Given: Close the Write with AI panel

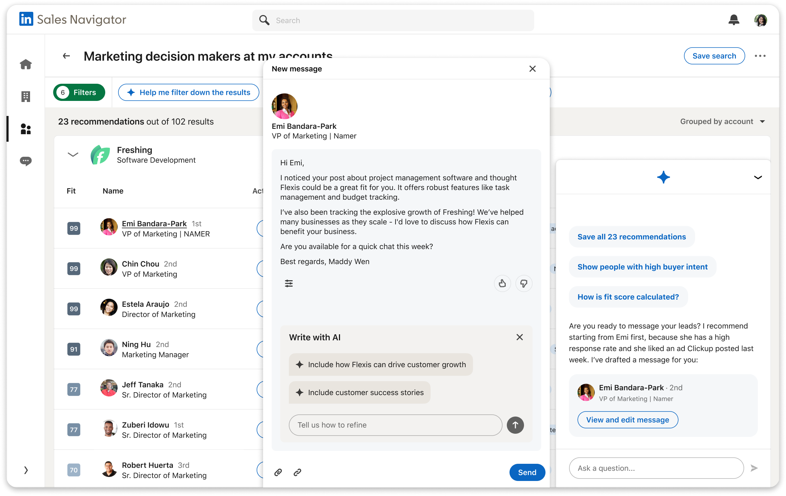Looking at the screenshot, I should click(x=519, y=337).
